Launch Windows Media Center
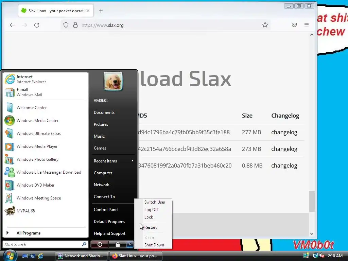Image resolution: width=348 pixels, height=261 pixels. 46,121
